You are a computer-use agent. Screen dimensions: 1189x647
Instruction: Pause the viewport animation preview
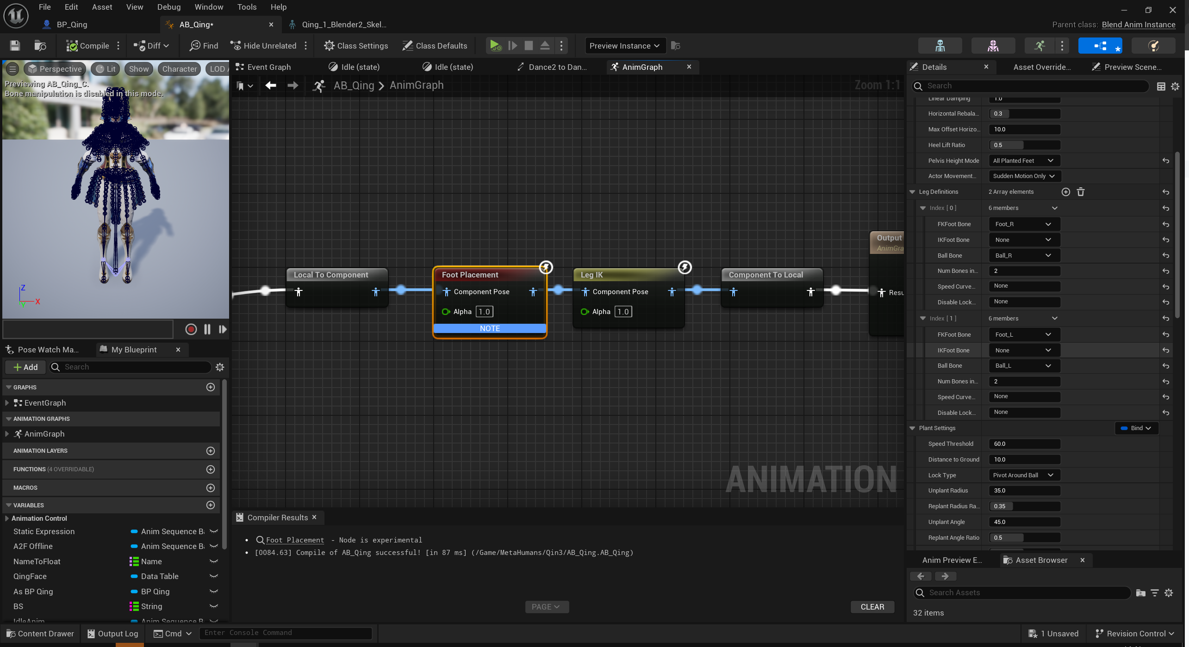[x=207, y=329]
